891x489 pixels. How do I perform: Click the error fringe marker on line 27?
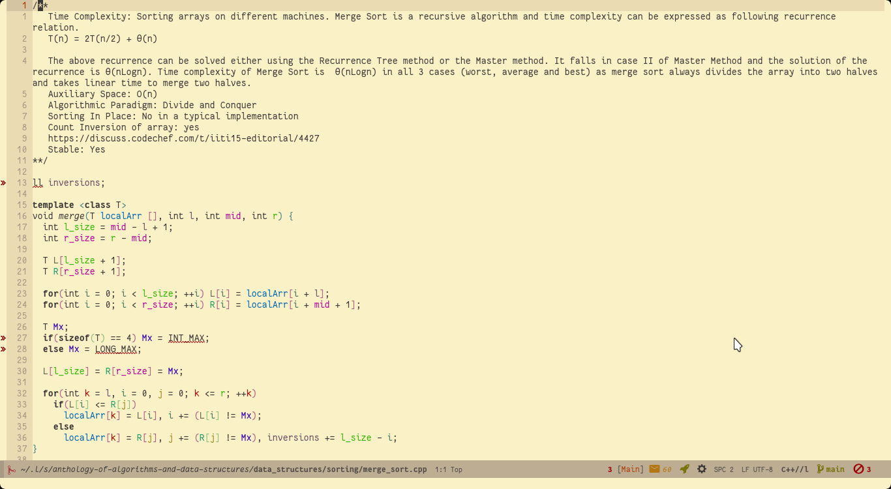[x=3, y=338]
